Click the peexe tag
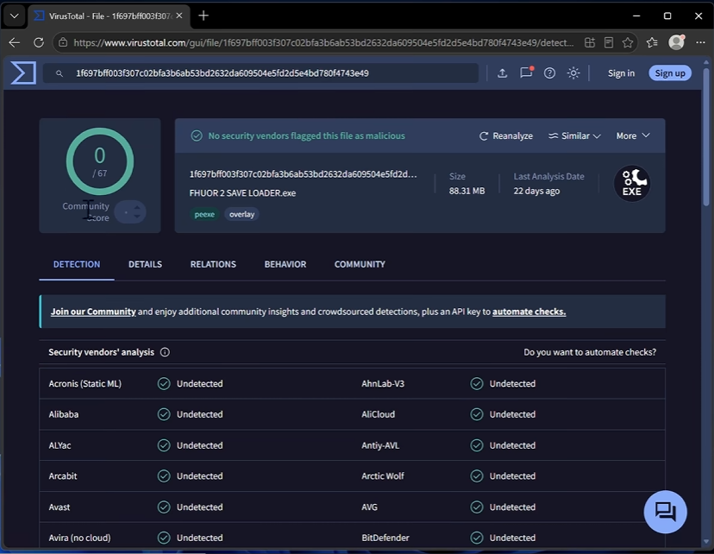 tap(204, 214)
